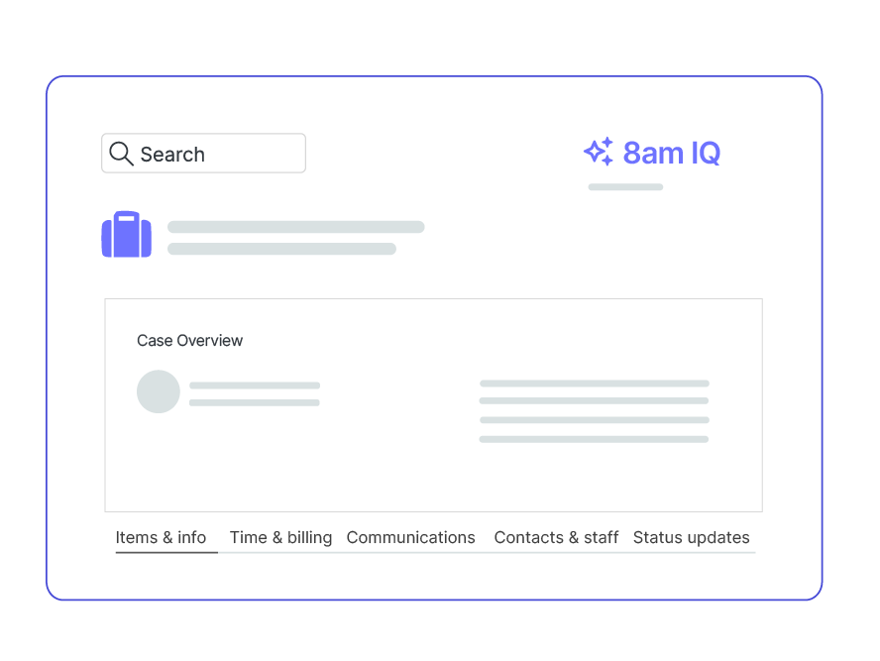This screenshot has height=661, width=880.
Task: Click the magnifying glass search icon
Action: click(121, 154)
